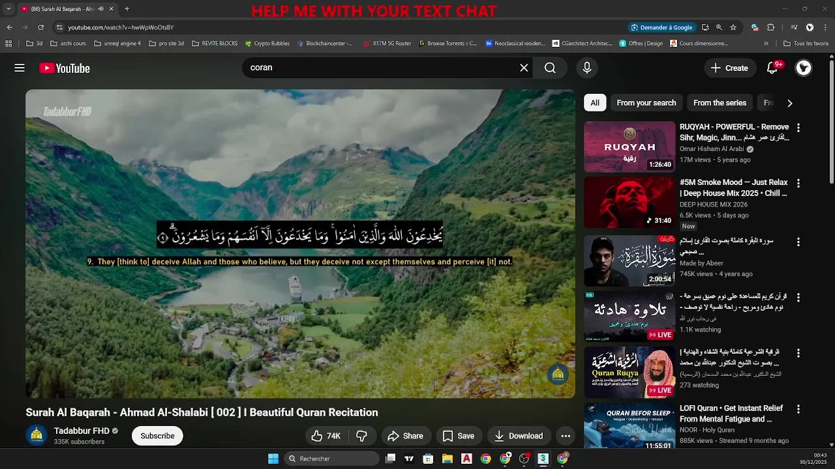The width and height of the screenshot is (835, 469).
Task: Share the Surah Al Baqarah video
Action: [x=405, y=436]
